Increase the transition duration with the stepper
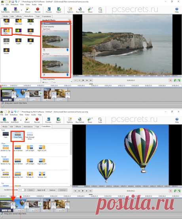The image size is (182, 219). [25, 189]
